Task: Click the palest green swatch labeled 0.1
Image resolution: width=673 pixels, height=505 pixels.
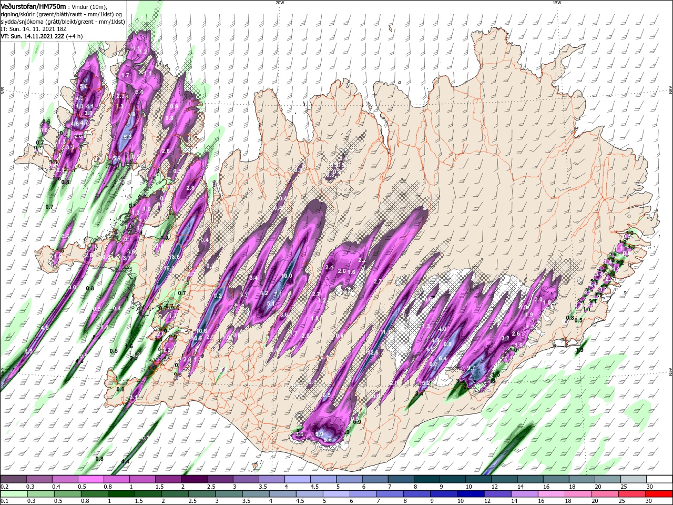Action: pyautogui.click(x=14, y=494)
